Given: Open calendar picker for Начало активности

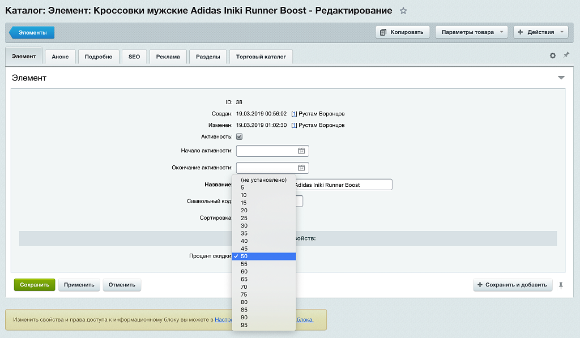Looking at the screenshot, I should pos(301,151).
